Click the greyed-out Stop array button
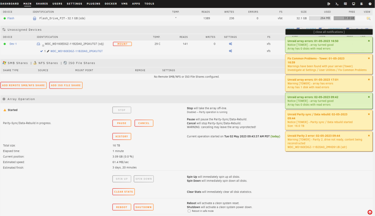Screen dimensions: 375x216 [x=122, y=110]
